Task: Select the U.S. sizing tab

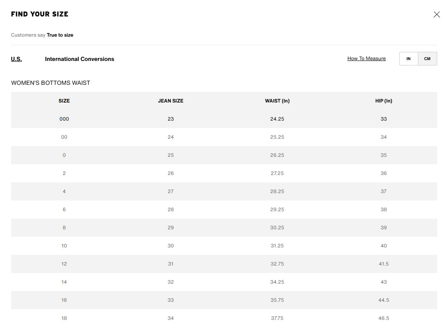Action: (16, 59)
